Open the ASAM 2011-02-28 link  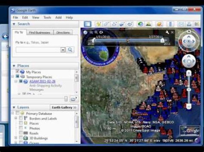[42, 81]
